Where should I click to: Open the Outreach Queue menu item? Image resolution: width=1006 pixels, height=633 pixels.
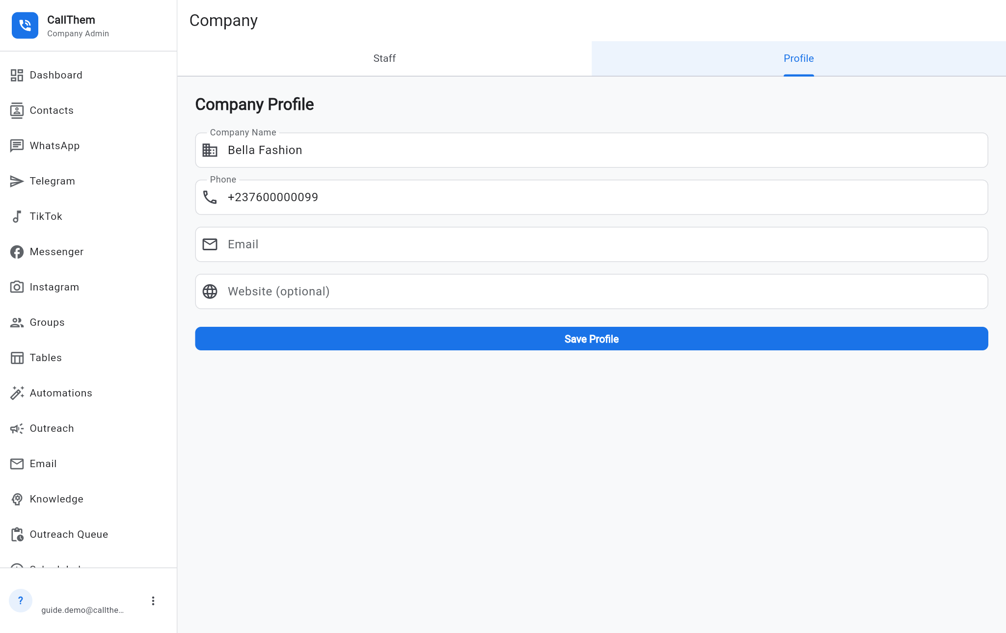pos(88,534)
